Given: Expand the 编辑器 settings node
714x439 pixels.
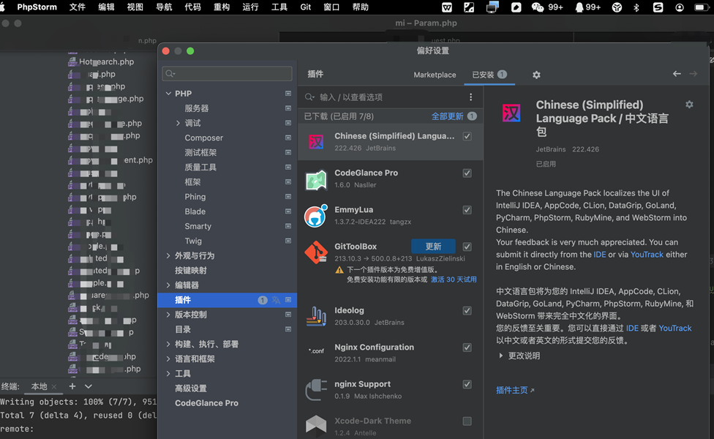Looking at the screenshot, I should [x=168, y=285].
